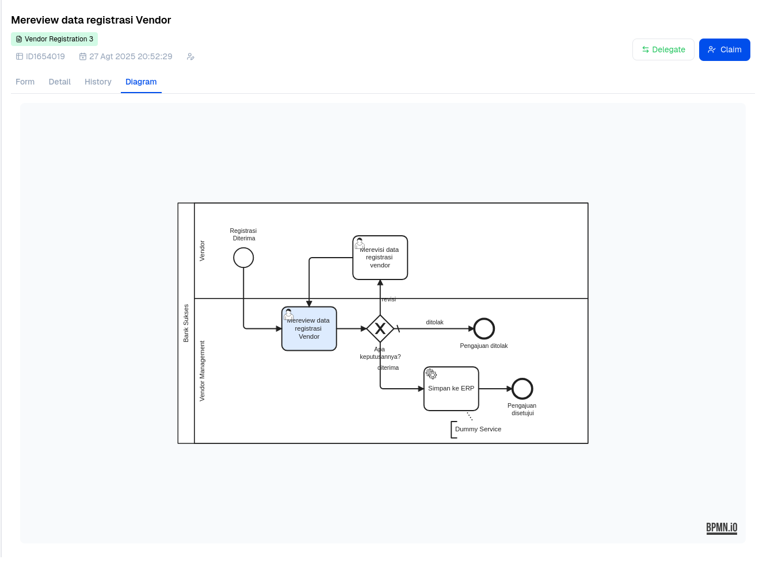Screen dimensions: 759x563
Task: Click the ID table icon next to ID1654019
Action: (20, 56)
